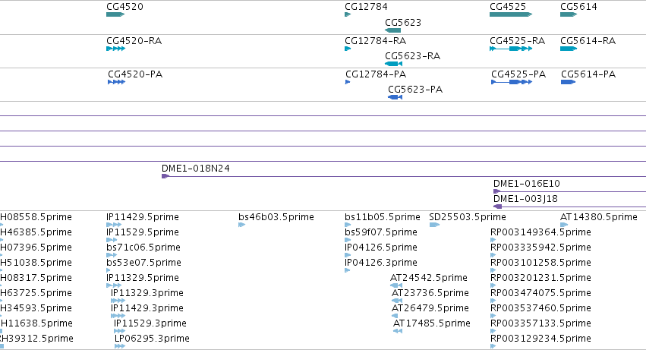Select the CG4520-PA protein glyph
The width and height of the screenshot is (646, 350).
click(117, 82)
